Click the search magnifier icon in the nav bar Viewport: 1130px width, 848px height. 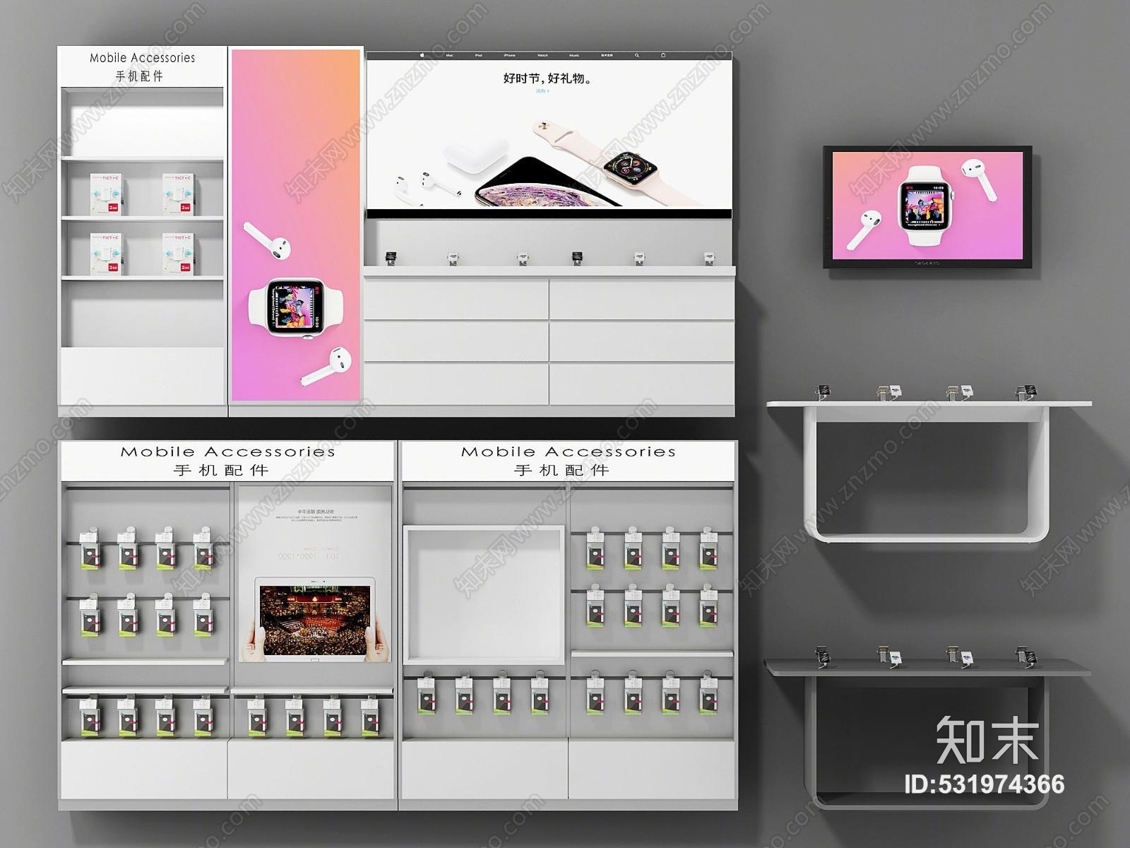pos(636,55)
